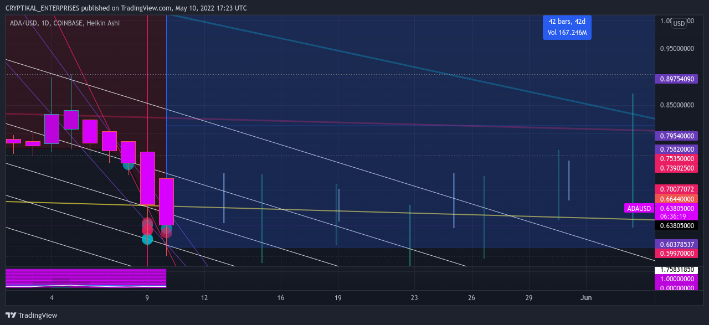
Task: Click the TradingView logo at bottom left
Action: tap(31, 315)
